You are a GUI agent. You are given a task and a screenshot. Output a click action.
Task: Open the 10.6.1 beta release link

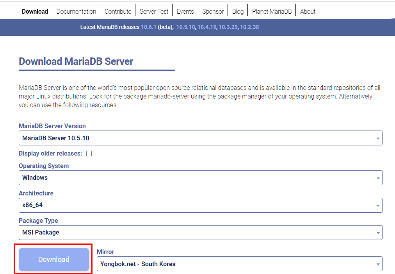149,27
